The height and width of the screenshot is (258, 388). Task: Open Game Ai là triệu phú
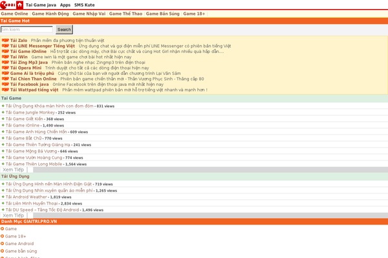[32, 74]
